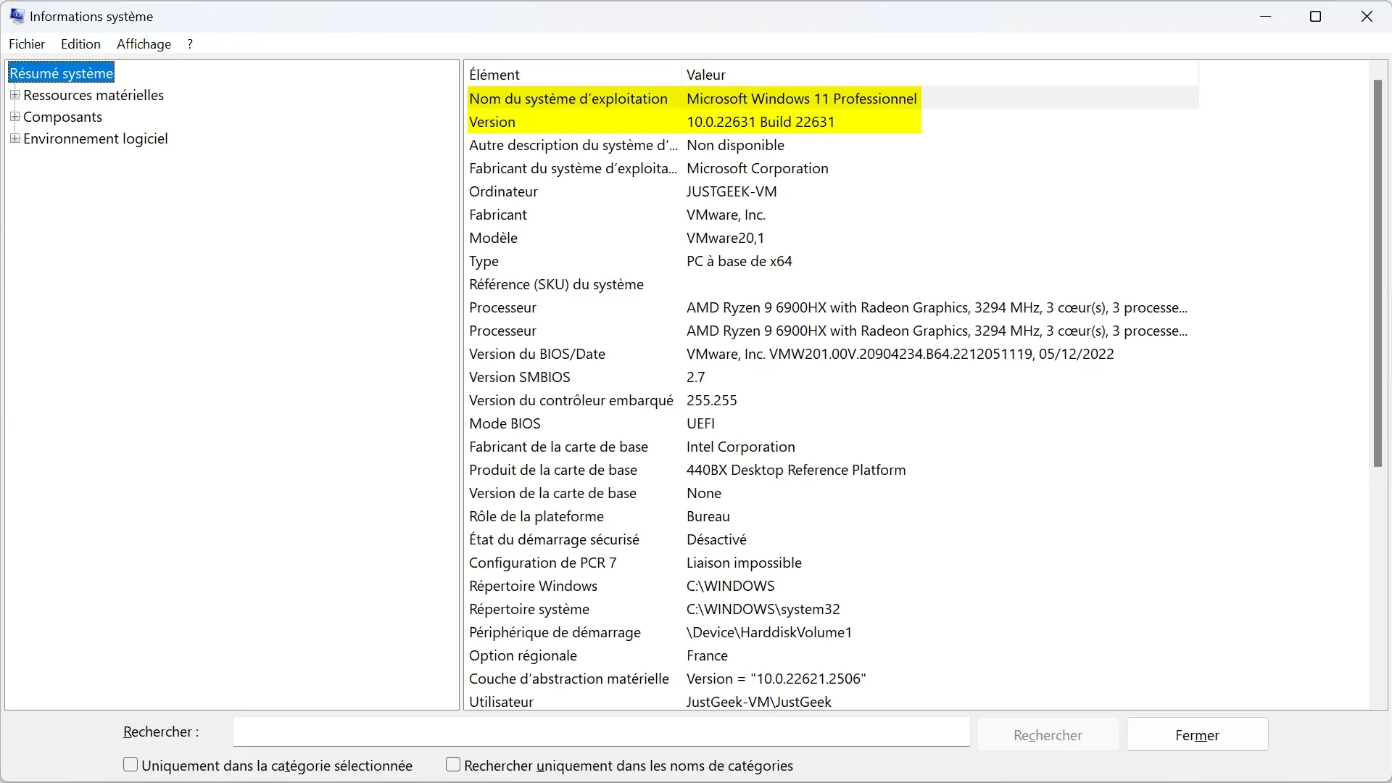This screenshot has width=1392, height=783.
Task: Select the JustGeek-VM\JustGeek user value
Action: pos(758,701)
